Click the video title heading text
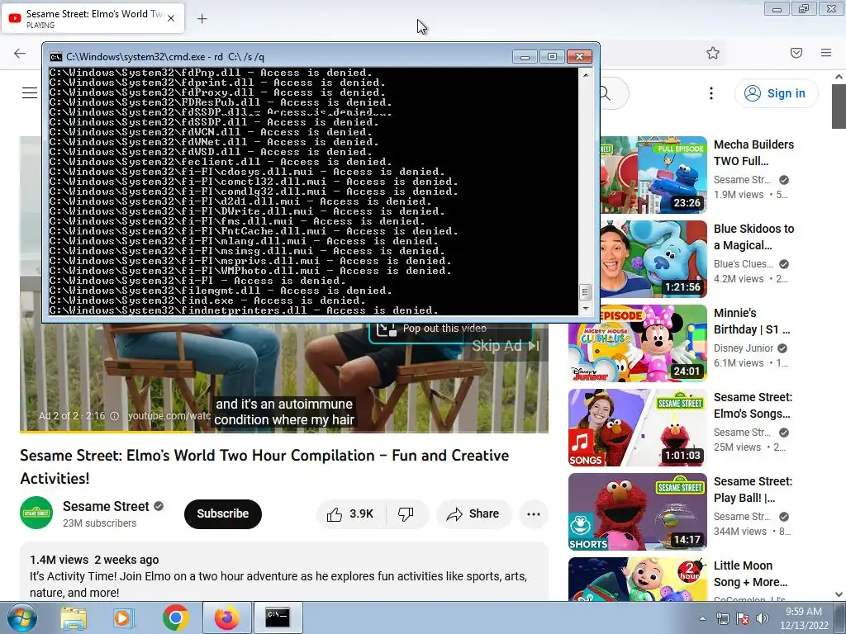This screenshot has height=634, width=846. pyautogui.click(x=264, y=467)
